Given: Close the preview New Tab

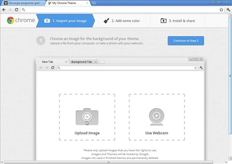Looking at the screenshot, I should click(66, 62).
